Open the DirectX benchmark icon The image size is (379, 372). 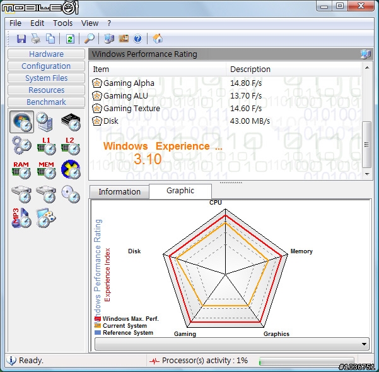pyautogui.click(x=71, y=169)
